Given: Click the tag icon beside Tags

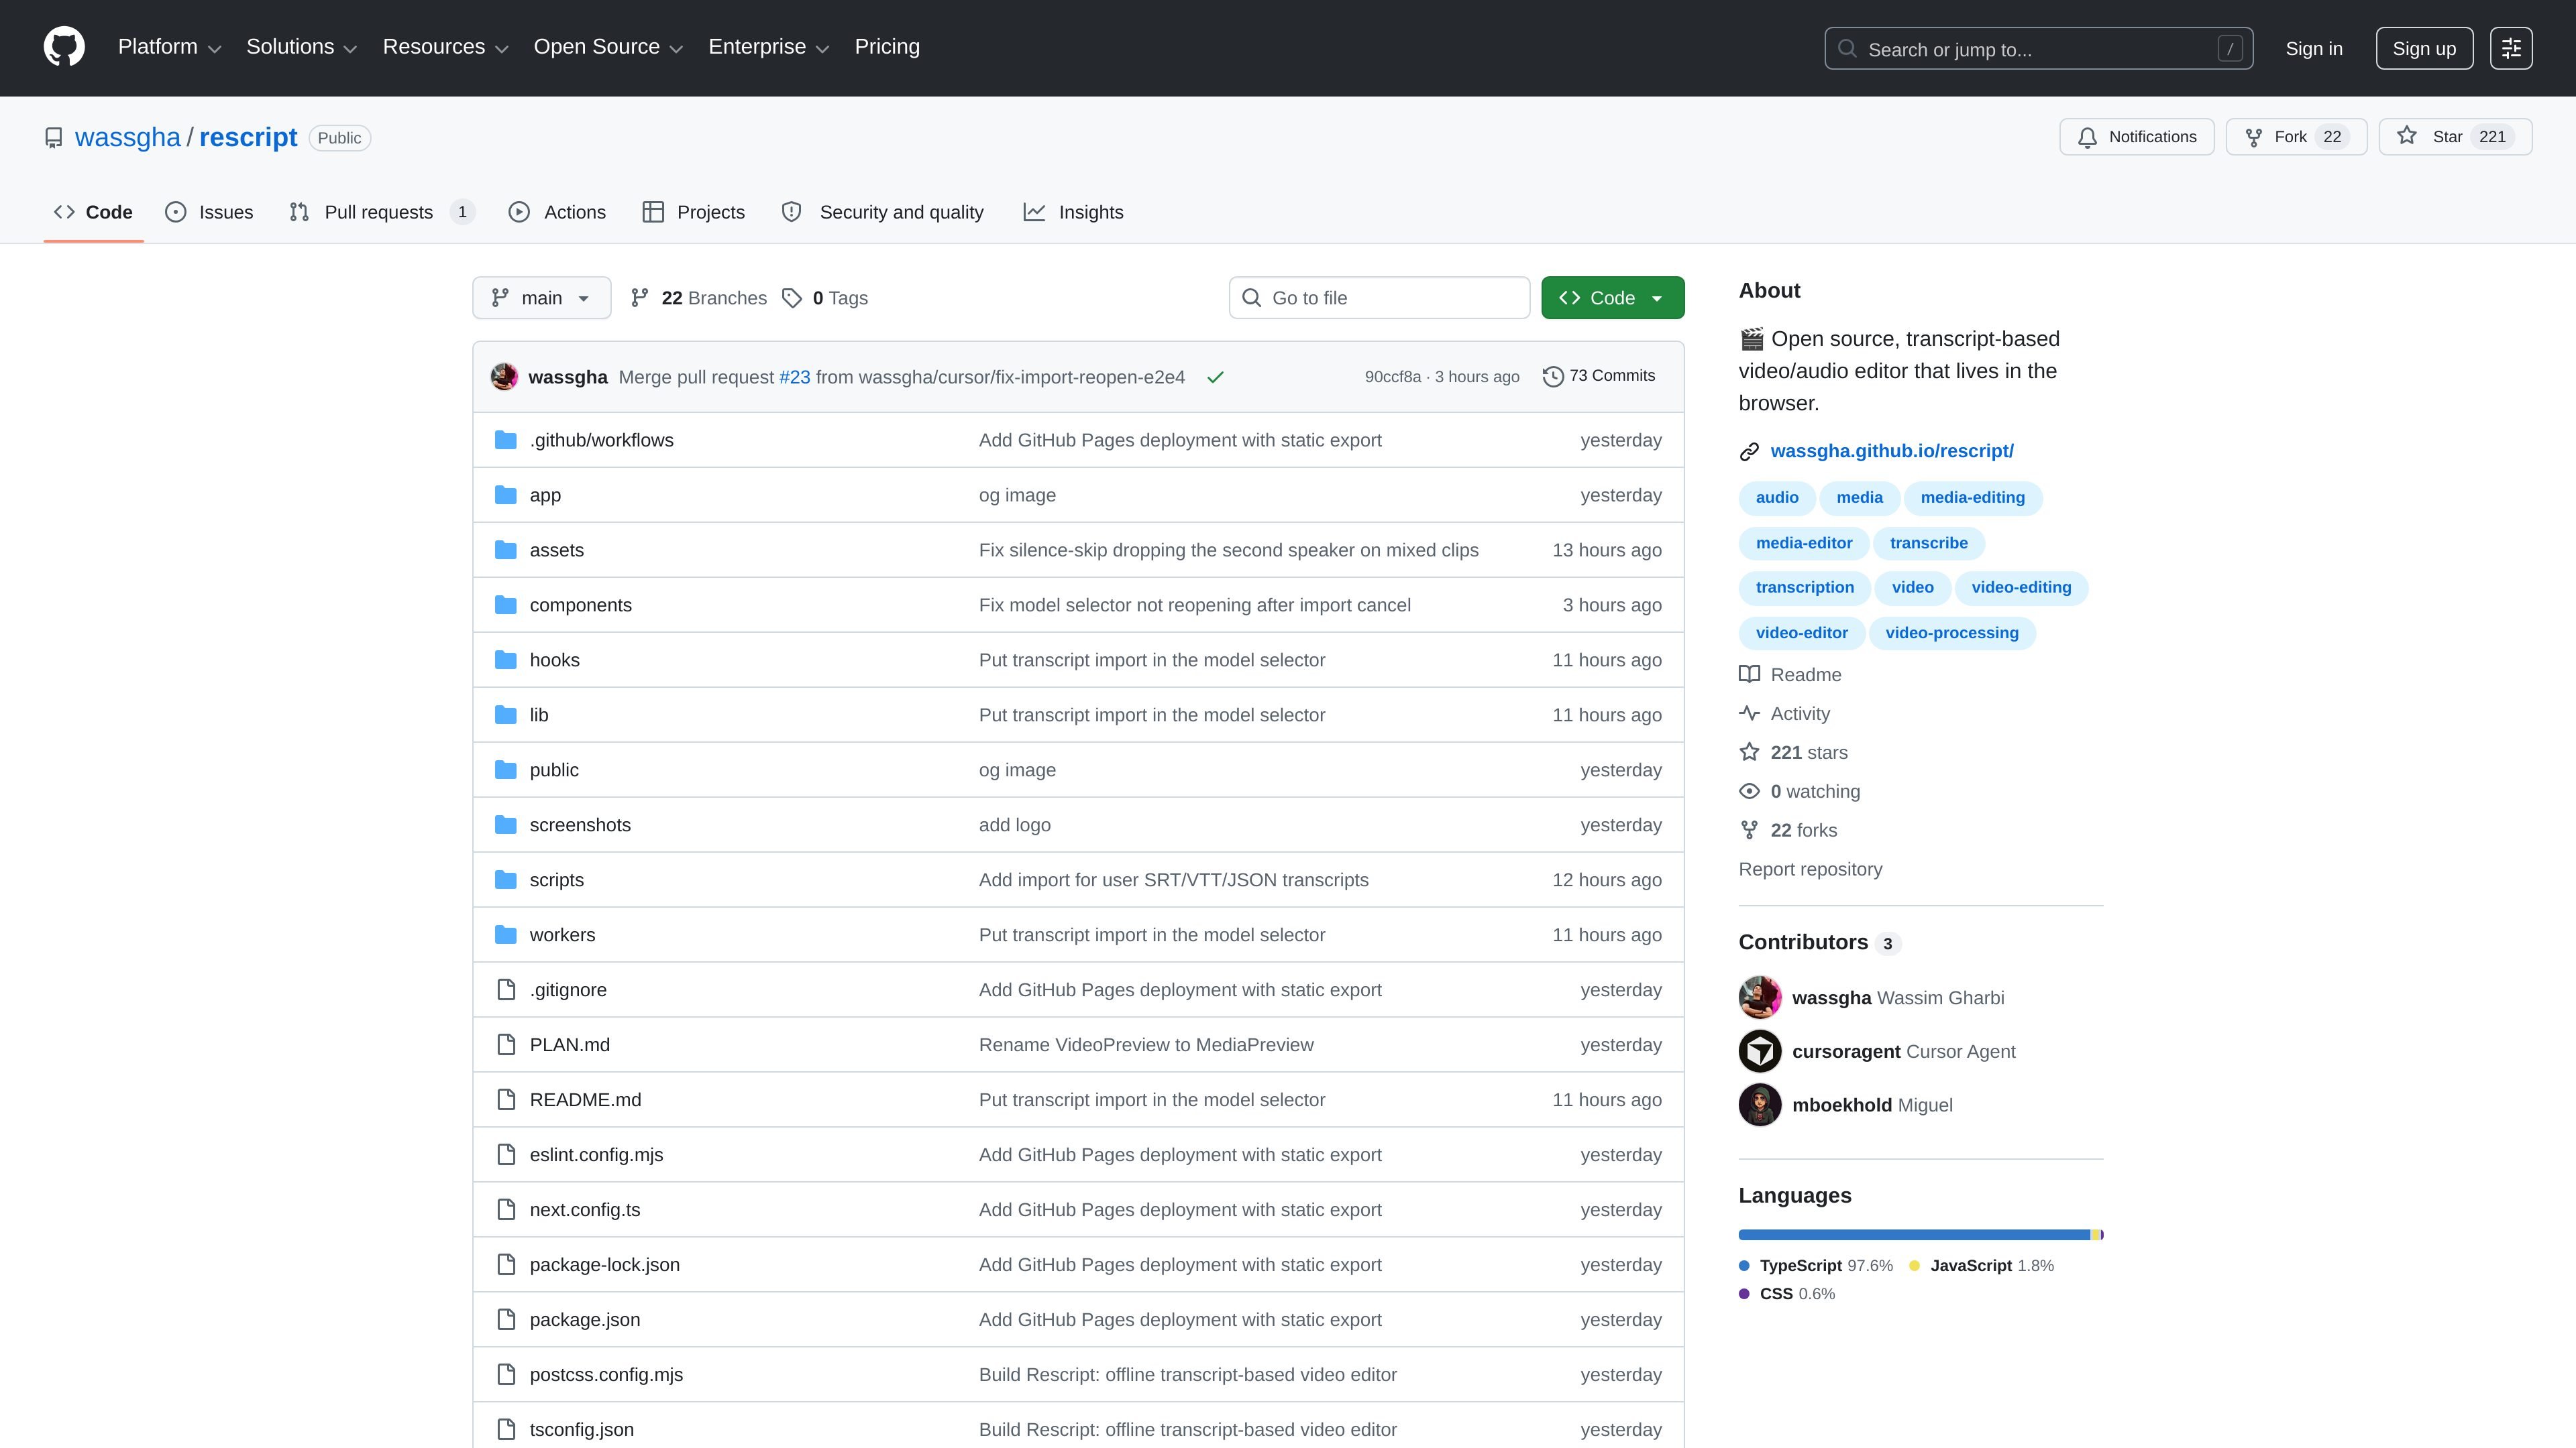Looking at the screenshot, I should point(792,298).
